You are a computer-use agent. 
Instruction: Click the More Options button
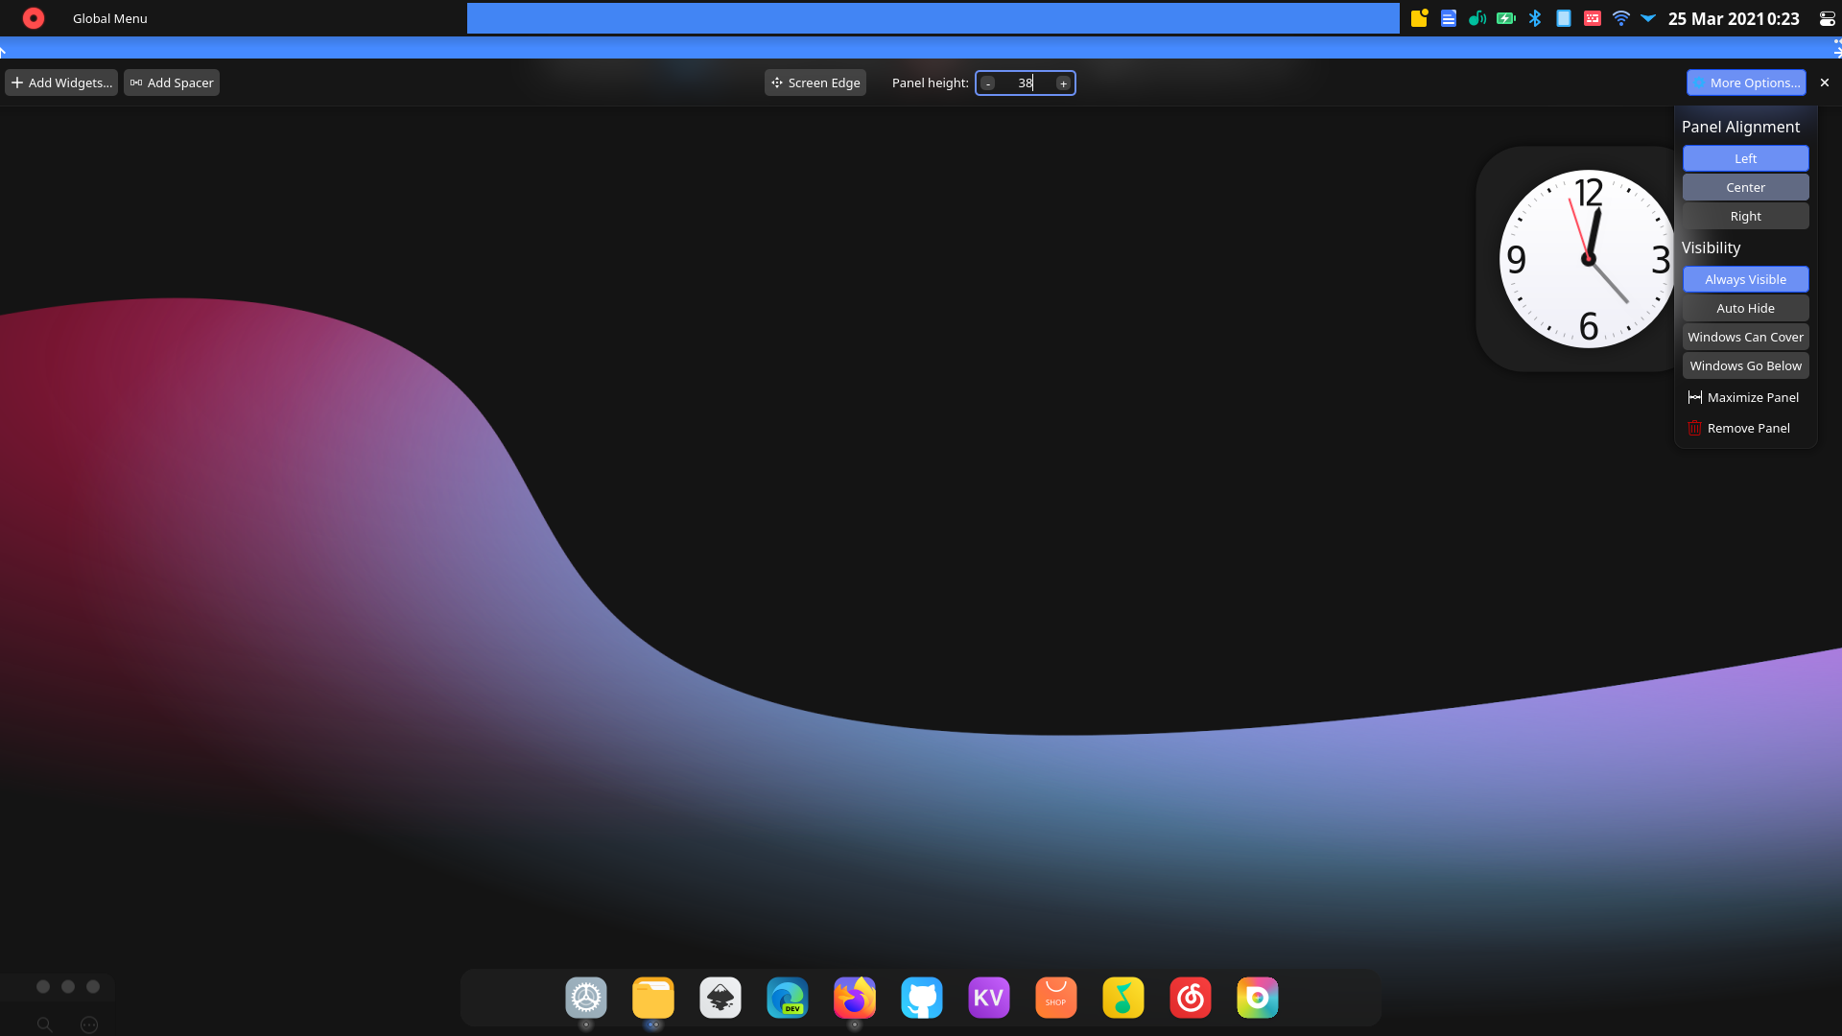coord(1746,82)
